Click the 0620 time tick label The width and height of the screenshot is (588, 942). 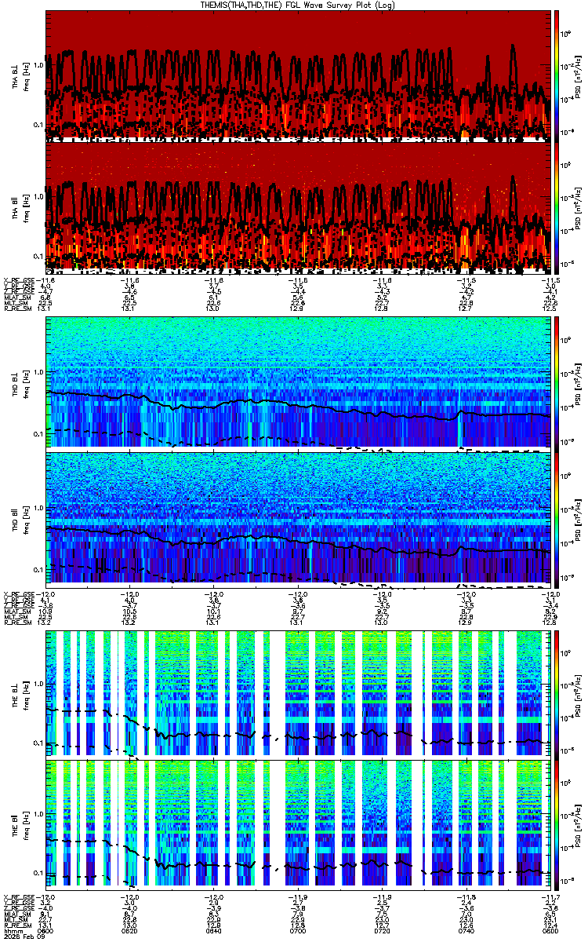130,929
